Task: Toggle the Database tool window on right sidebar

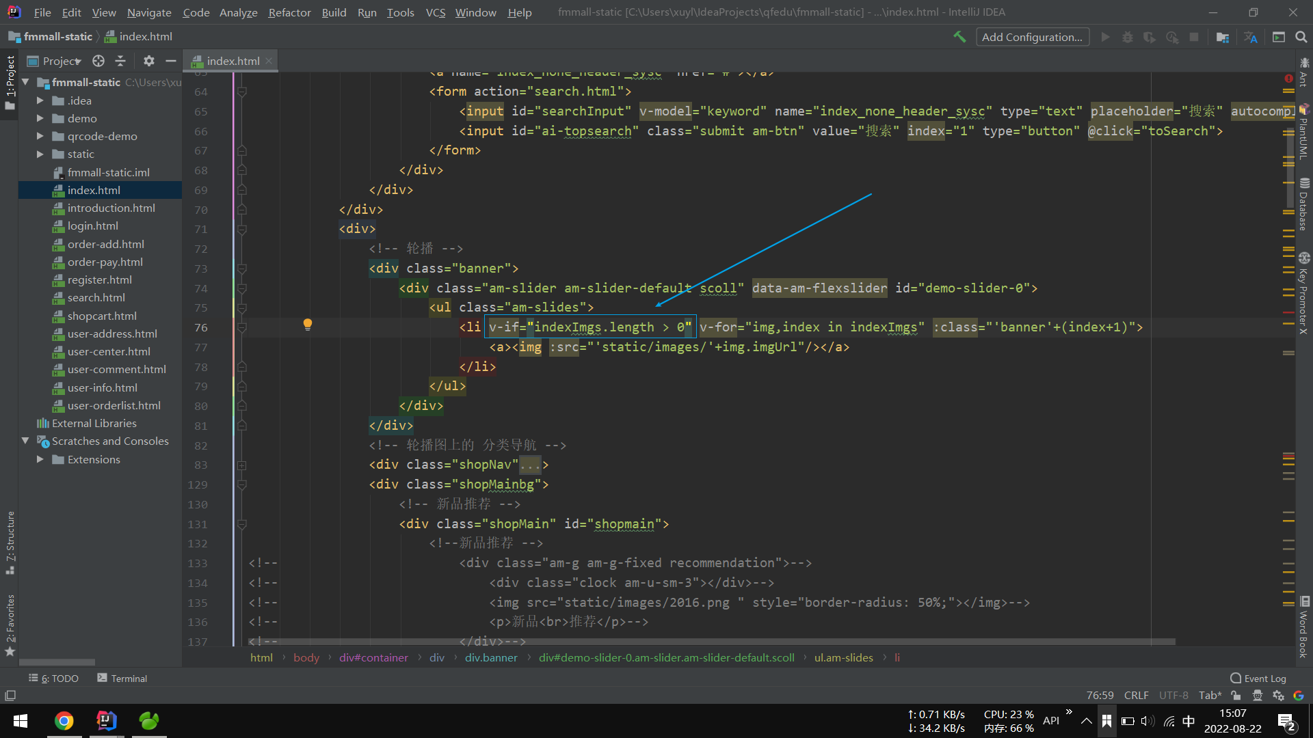Action: tap(1304, 205)
